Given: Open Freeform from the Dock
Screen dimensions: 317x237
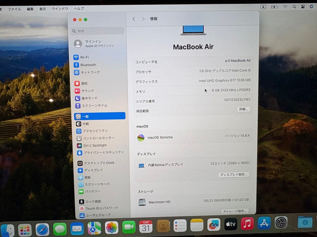Looking at the screenshot, I should click(x=214, y=224).
